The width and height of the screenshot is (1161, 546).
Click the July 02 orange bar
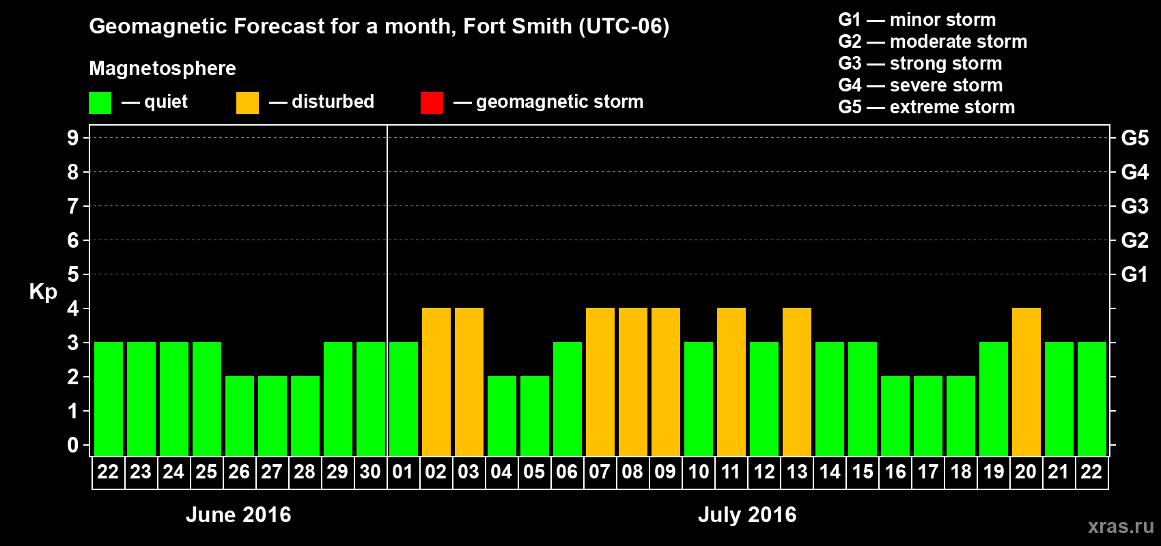(x=436, y=382)
